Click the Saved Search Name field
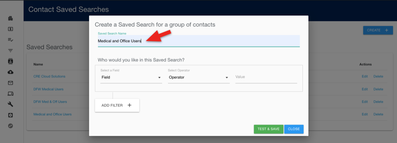The image size is (397, 143). coord(199,41)
